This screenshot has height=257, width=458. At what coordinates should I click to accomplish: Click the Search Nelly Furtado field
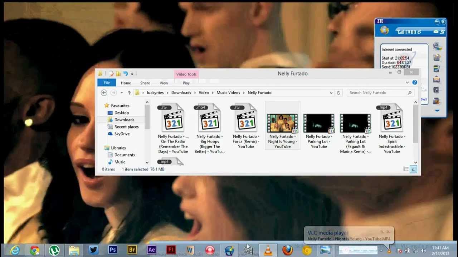pos(380,93)
